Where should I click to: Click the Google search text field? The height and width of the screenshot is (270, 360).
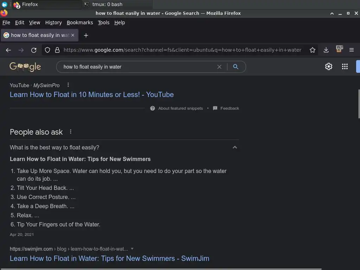coord(137,66)
